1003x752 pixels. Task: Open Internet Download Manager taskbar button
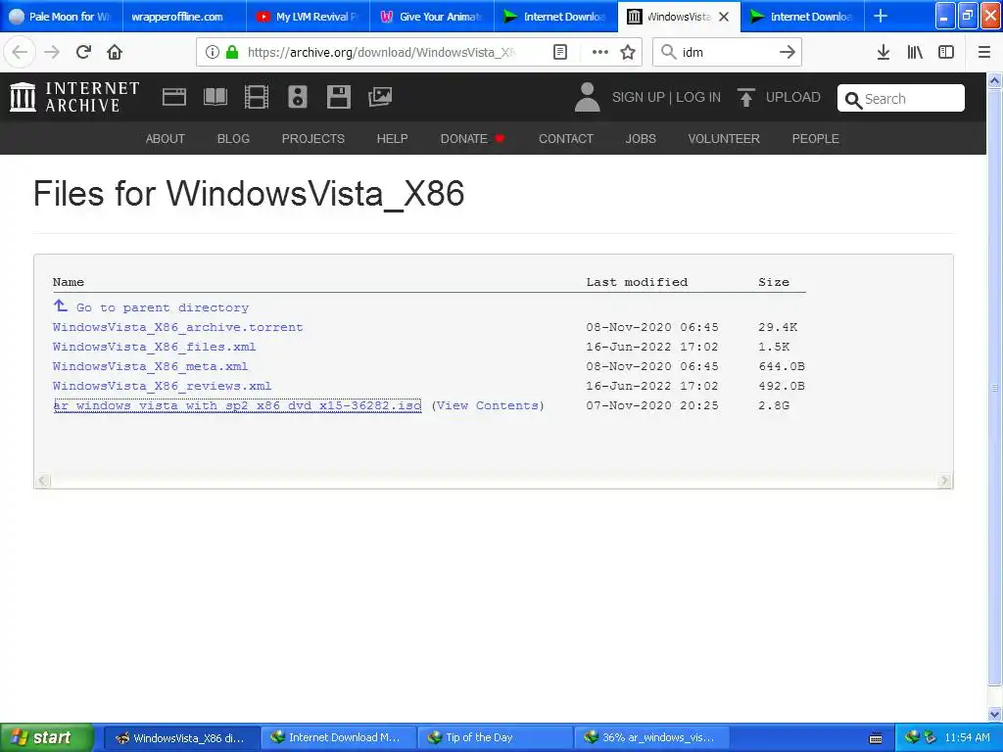click(338, 738)
